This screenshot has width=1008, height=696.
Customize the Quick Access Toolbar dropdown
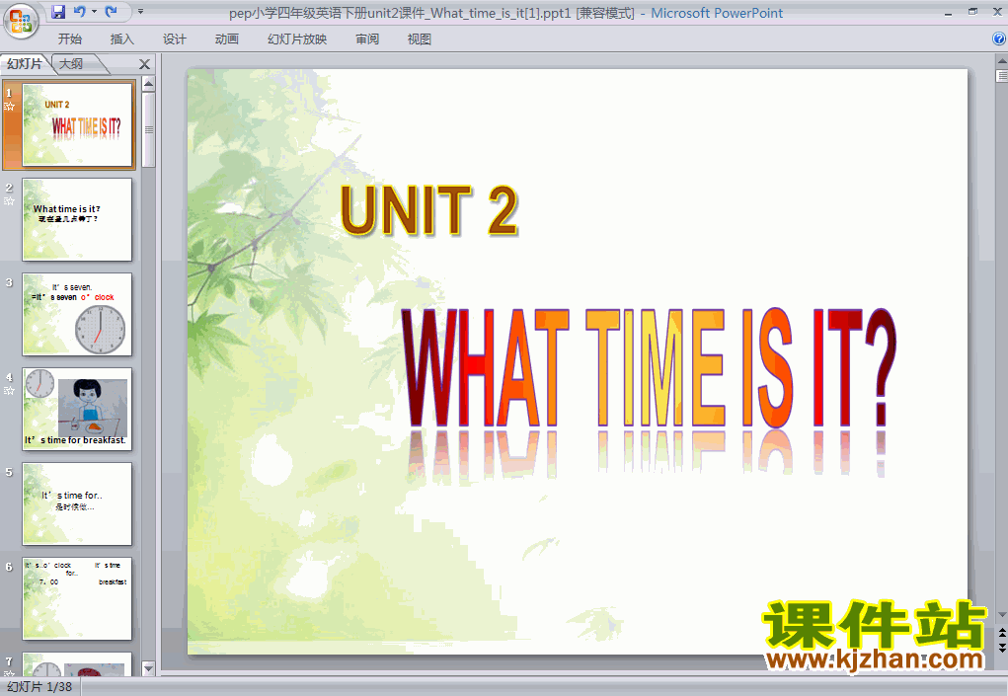tap(140, 12)
